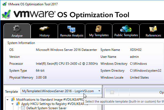
Task: Open the References tab label
Action: (x=153, y=35)
